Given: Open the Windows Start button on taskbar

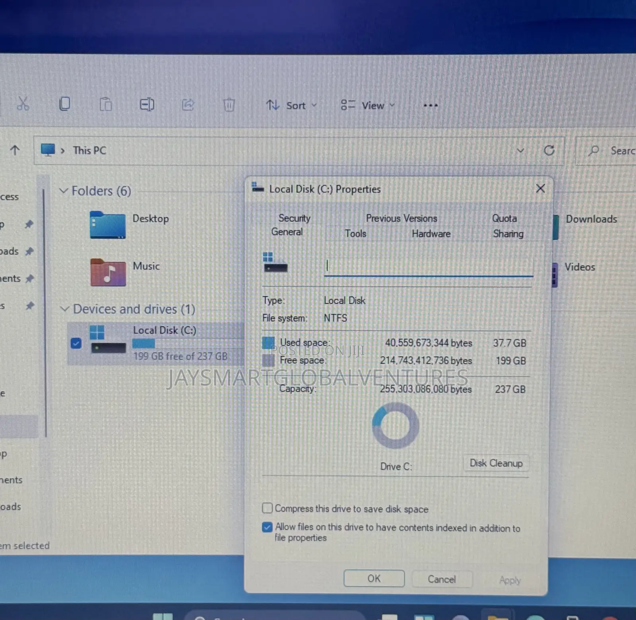Looking at the screenshot, I should click(x=163, y=616).
